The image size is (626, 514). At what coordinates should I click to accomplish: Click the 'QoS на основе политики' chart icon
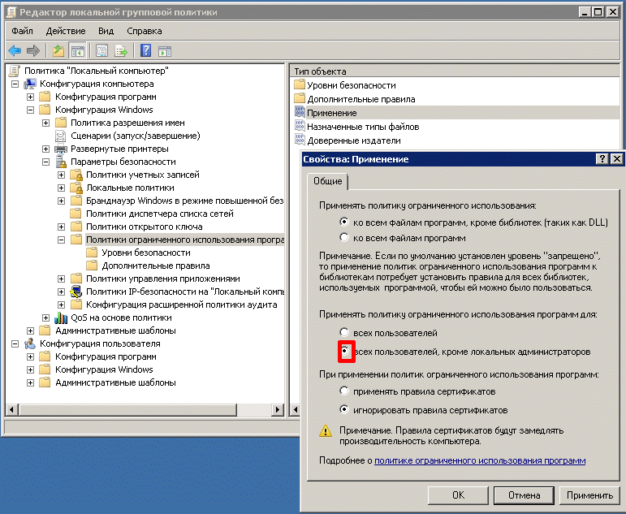(x=61, y=318)
